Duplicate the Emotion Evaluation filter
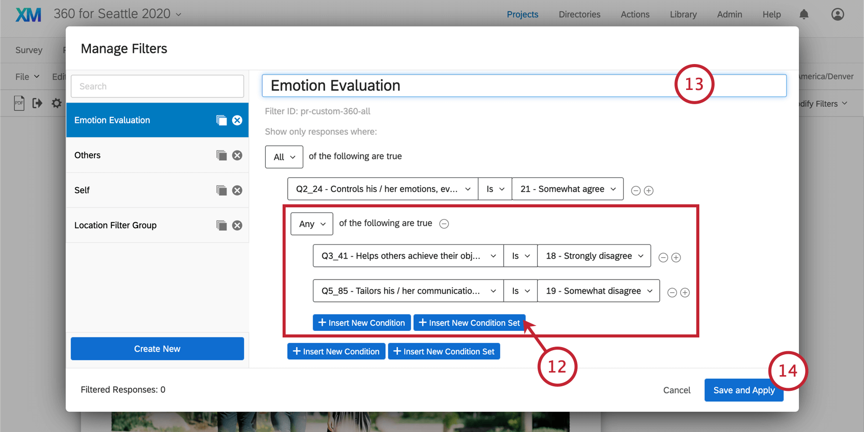 click(x=221, y=120)
